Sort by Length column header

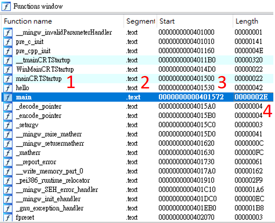pos(247,21)
